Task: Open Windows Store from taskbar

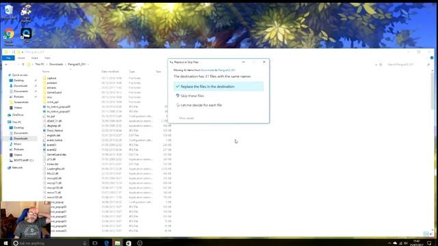Action: click(x=129, y=243)
